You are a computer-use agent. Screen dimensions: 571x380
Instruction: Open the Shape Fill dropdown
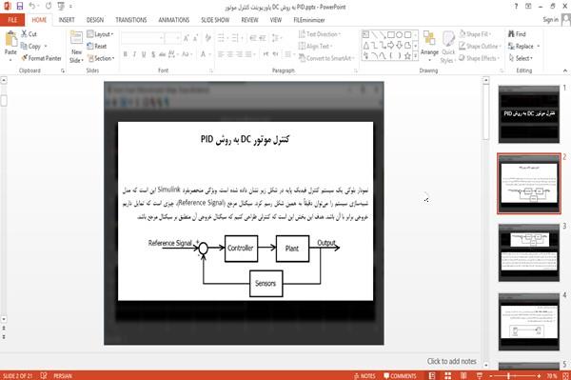point(475,34)
